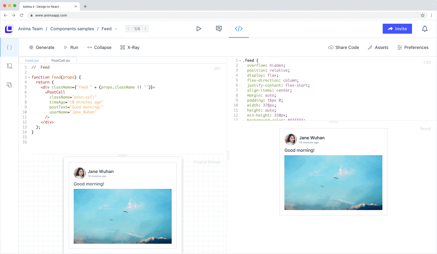Toggle the notifications bell
The width and height of the screenshot is (437, 254).
(x=425, y=29)
